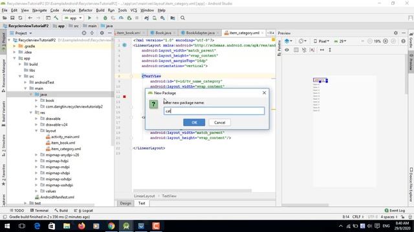Click the Windows Start button

[7, 226]
